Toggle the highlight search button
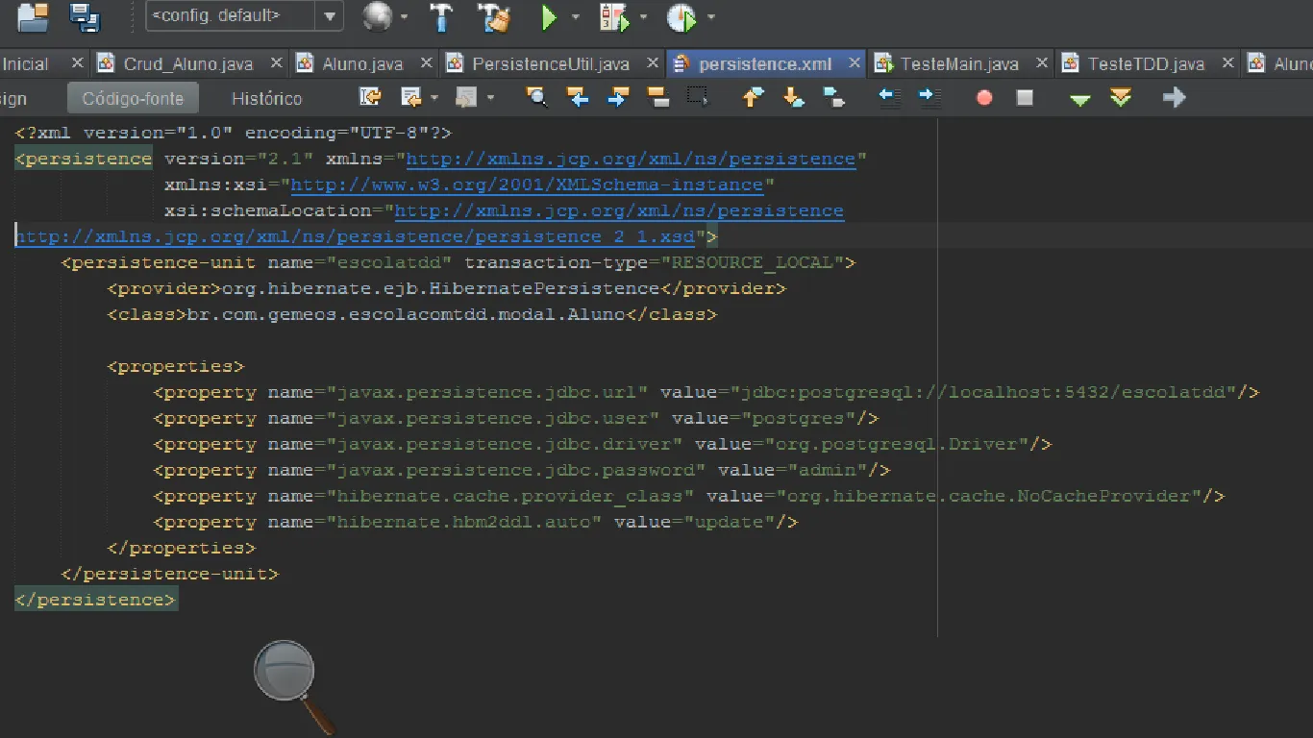Viewport: 1313px width, 738px height. (x=658, y=97)
